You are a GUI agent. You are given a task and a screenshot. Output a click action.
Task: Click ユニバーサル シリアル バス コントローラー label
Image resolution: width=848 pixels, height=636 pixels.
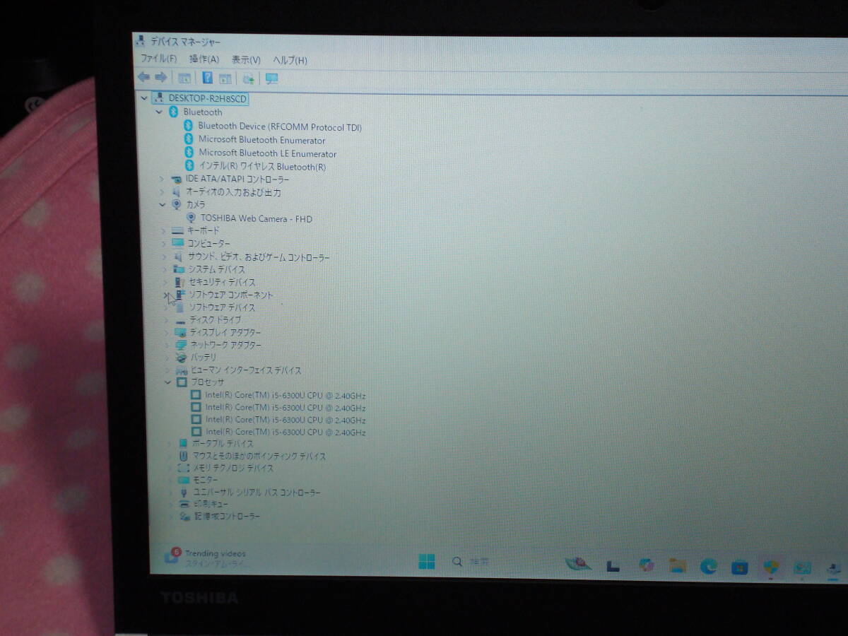click(x=257, y=492)
